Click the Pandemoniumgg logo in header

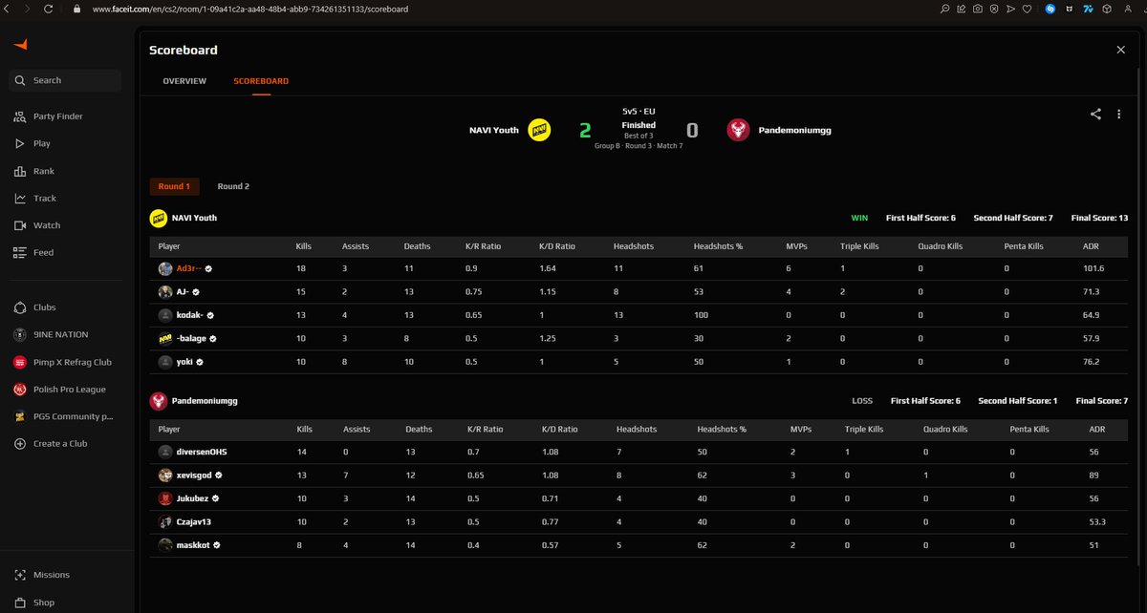[738, 130]
